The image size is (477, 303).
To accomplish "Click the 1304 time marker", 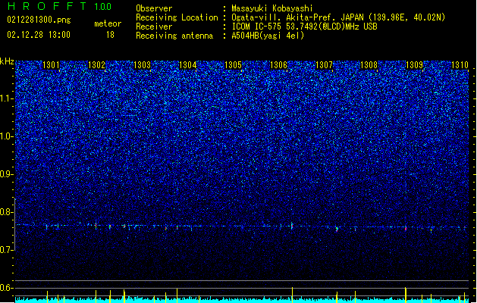I will [x=188, y=65].
